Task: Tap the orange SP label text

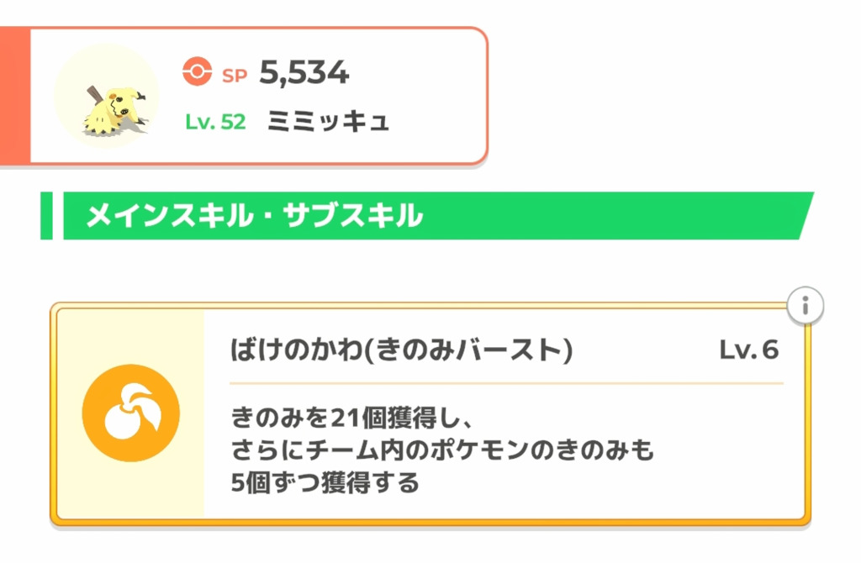Action: 233,75
